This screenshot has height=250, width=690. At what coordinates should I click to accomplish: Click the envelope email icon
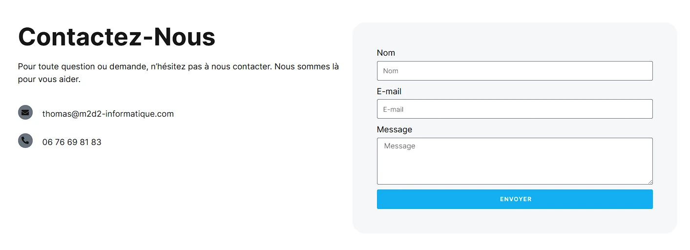tap(25, 112)
